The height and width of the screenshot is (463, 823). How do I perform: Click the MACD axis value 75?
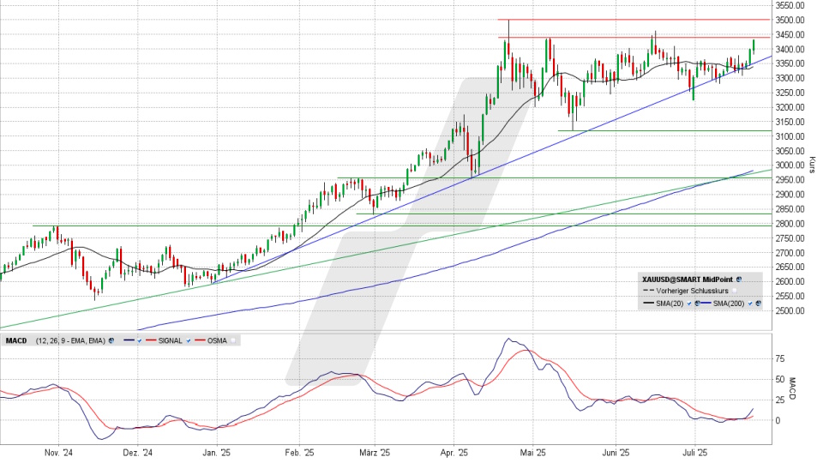click(x=780, y=359)
